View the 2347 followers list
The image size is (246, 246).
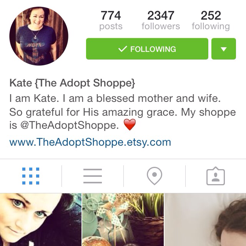point(161,20)
